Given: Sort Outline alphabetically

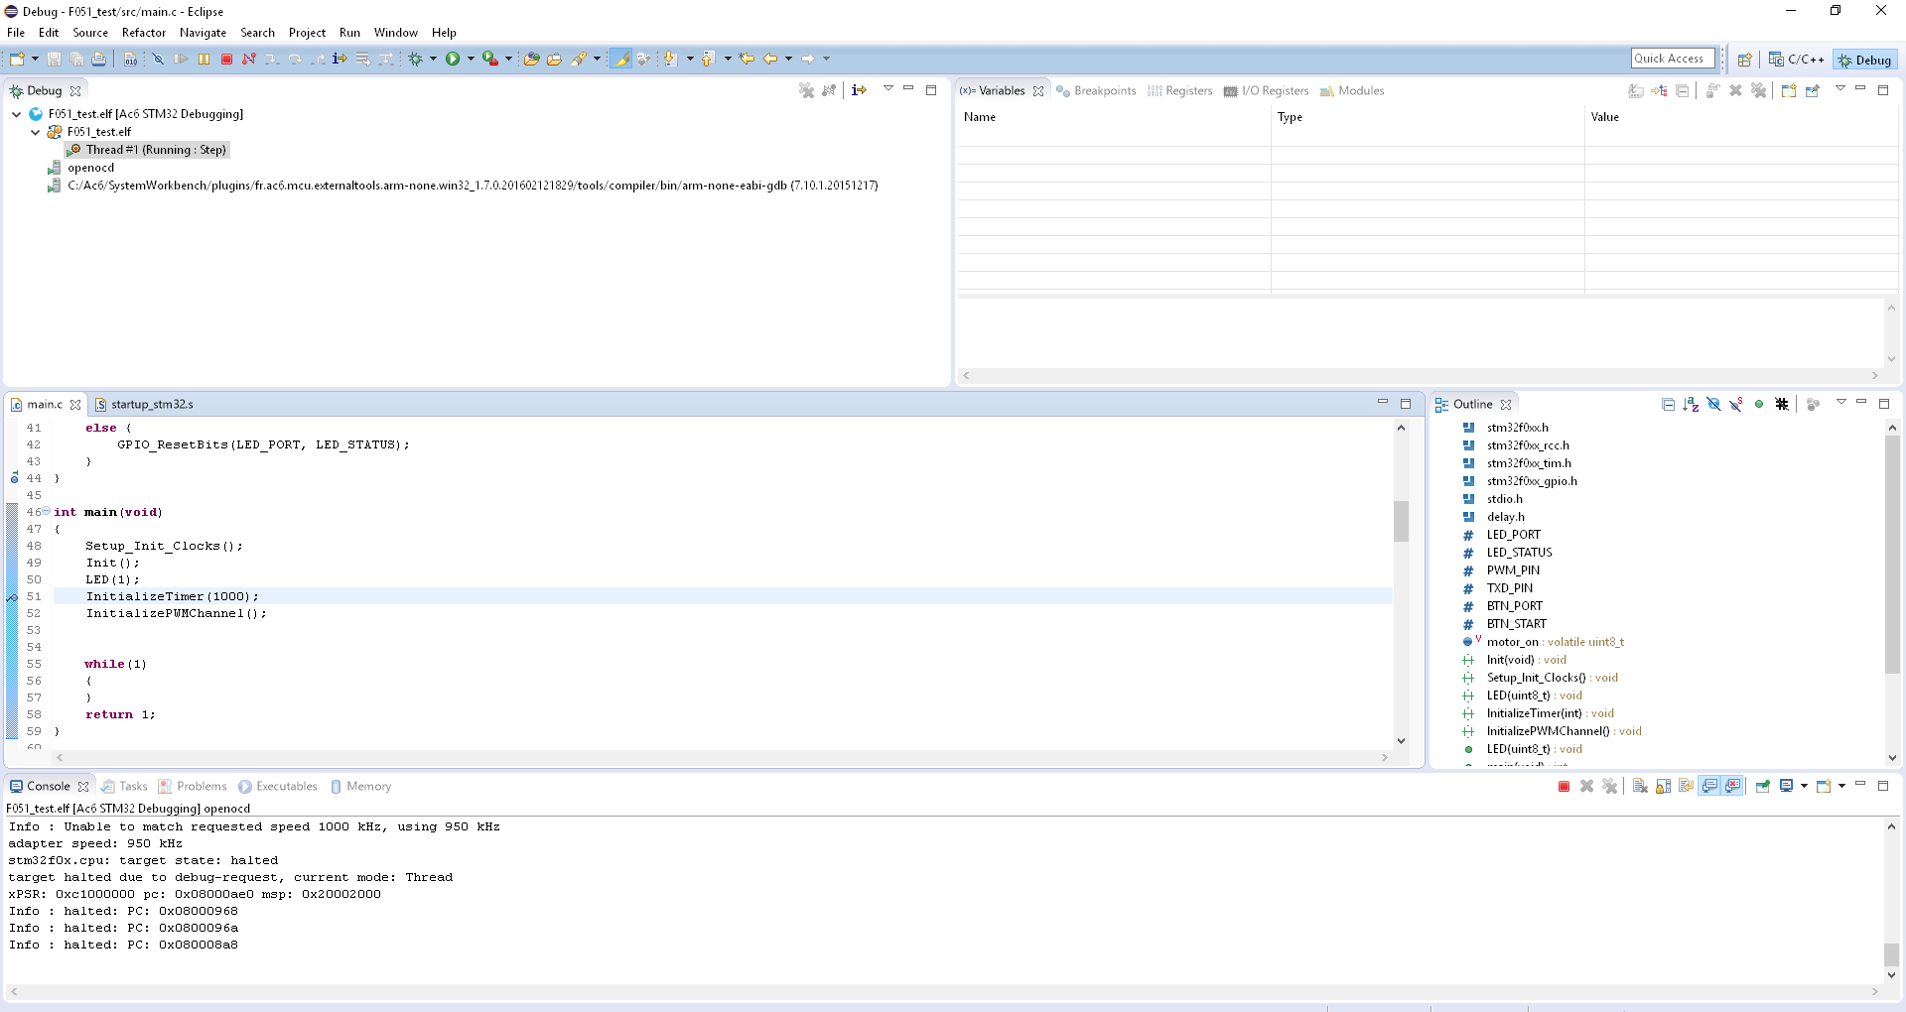Looking at the screenshot, I should point(1691,405).
